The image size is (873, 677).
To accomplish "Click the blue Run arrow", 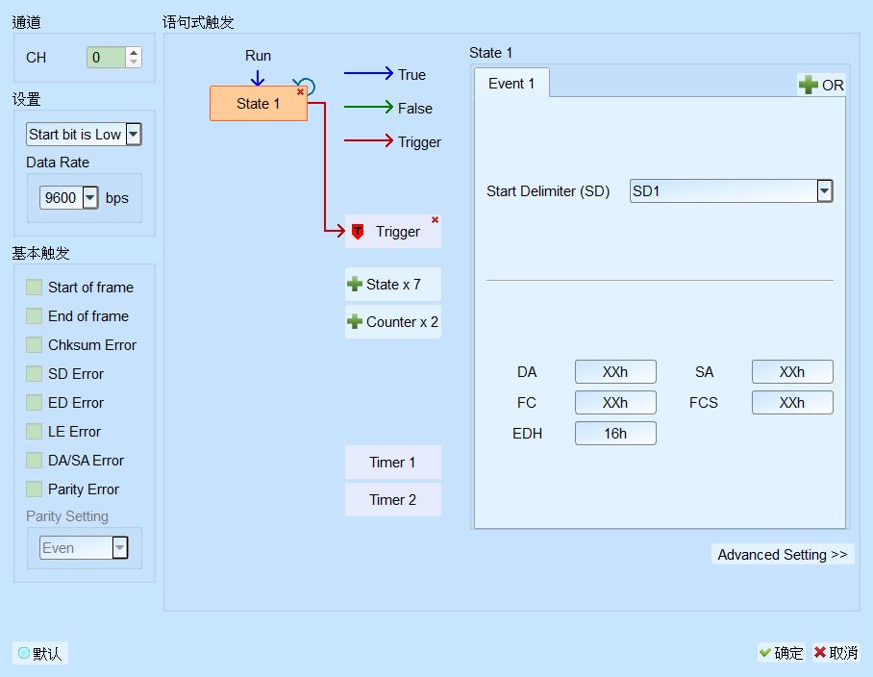I will (258, 77).
